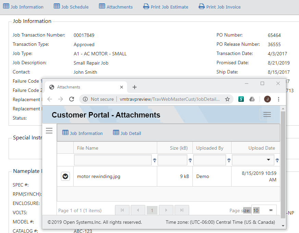299x233 pixels.
Task: Open Job Detail in the attachments popup
Action: point(127,133)
